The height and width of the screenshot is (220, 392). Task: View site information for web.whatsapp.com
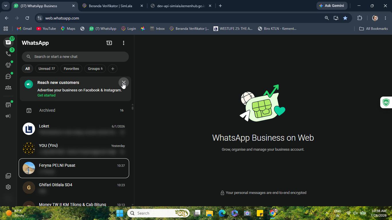[40, 18]
